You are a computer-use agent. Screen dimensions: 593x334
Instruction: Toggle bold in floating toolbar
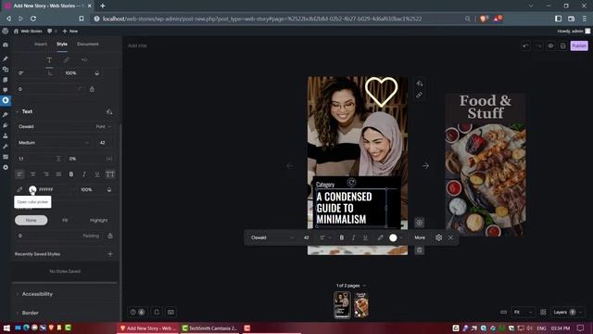click(x=342, y=238)
